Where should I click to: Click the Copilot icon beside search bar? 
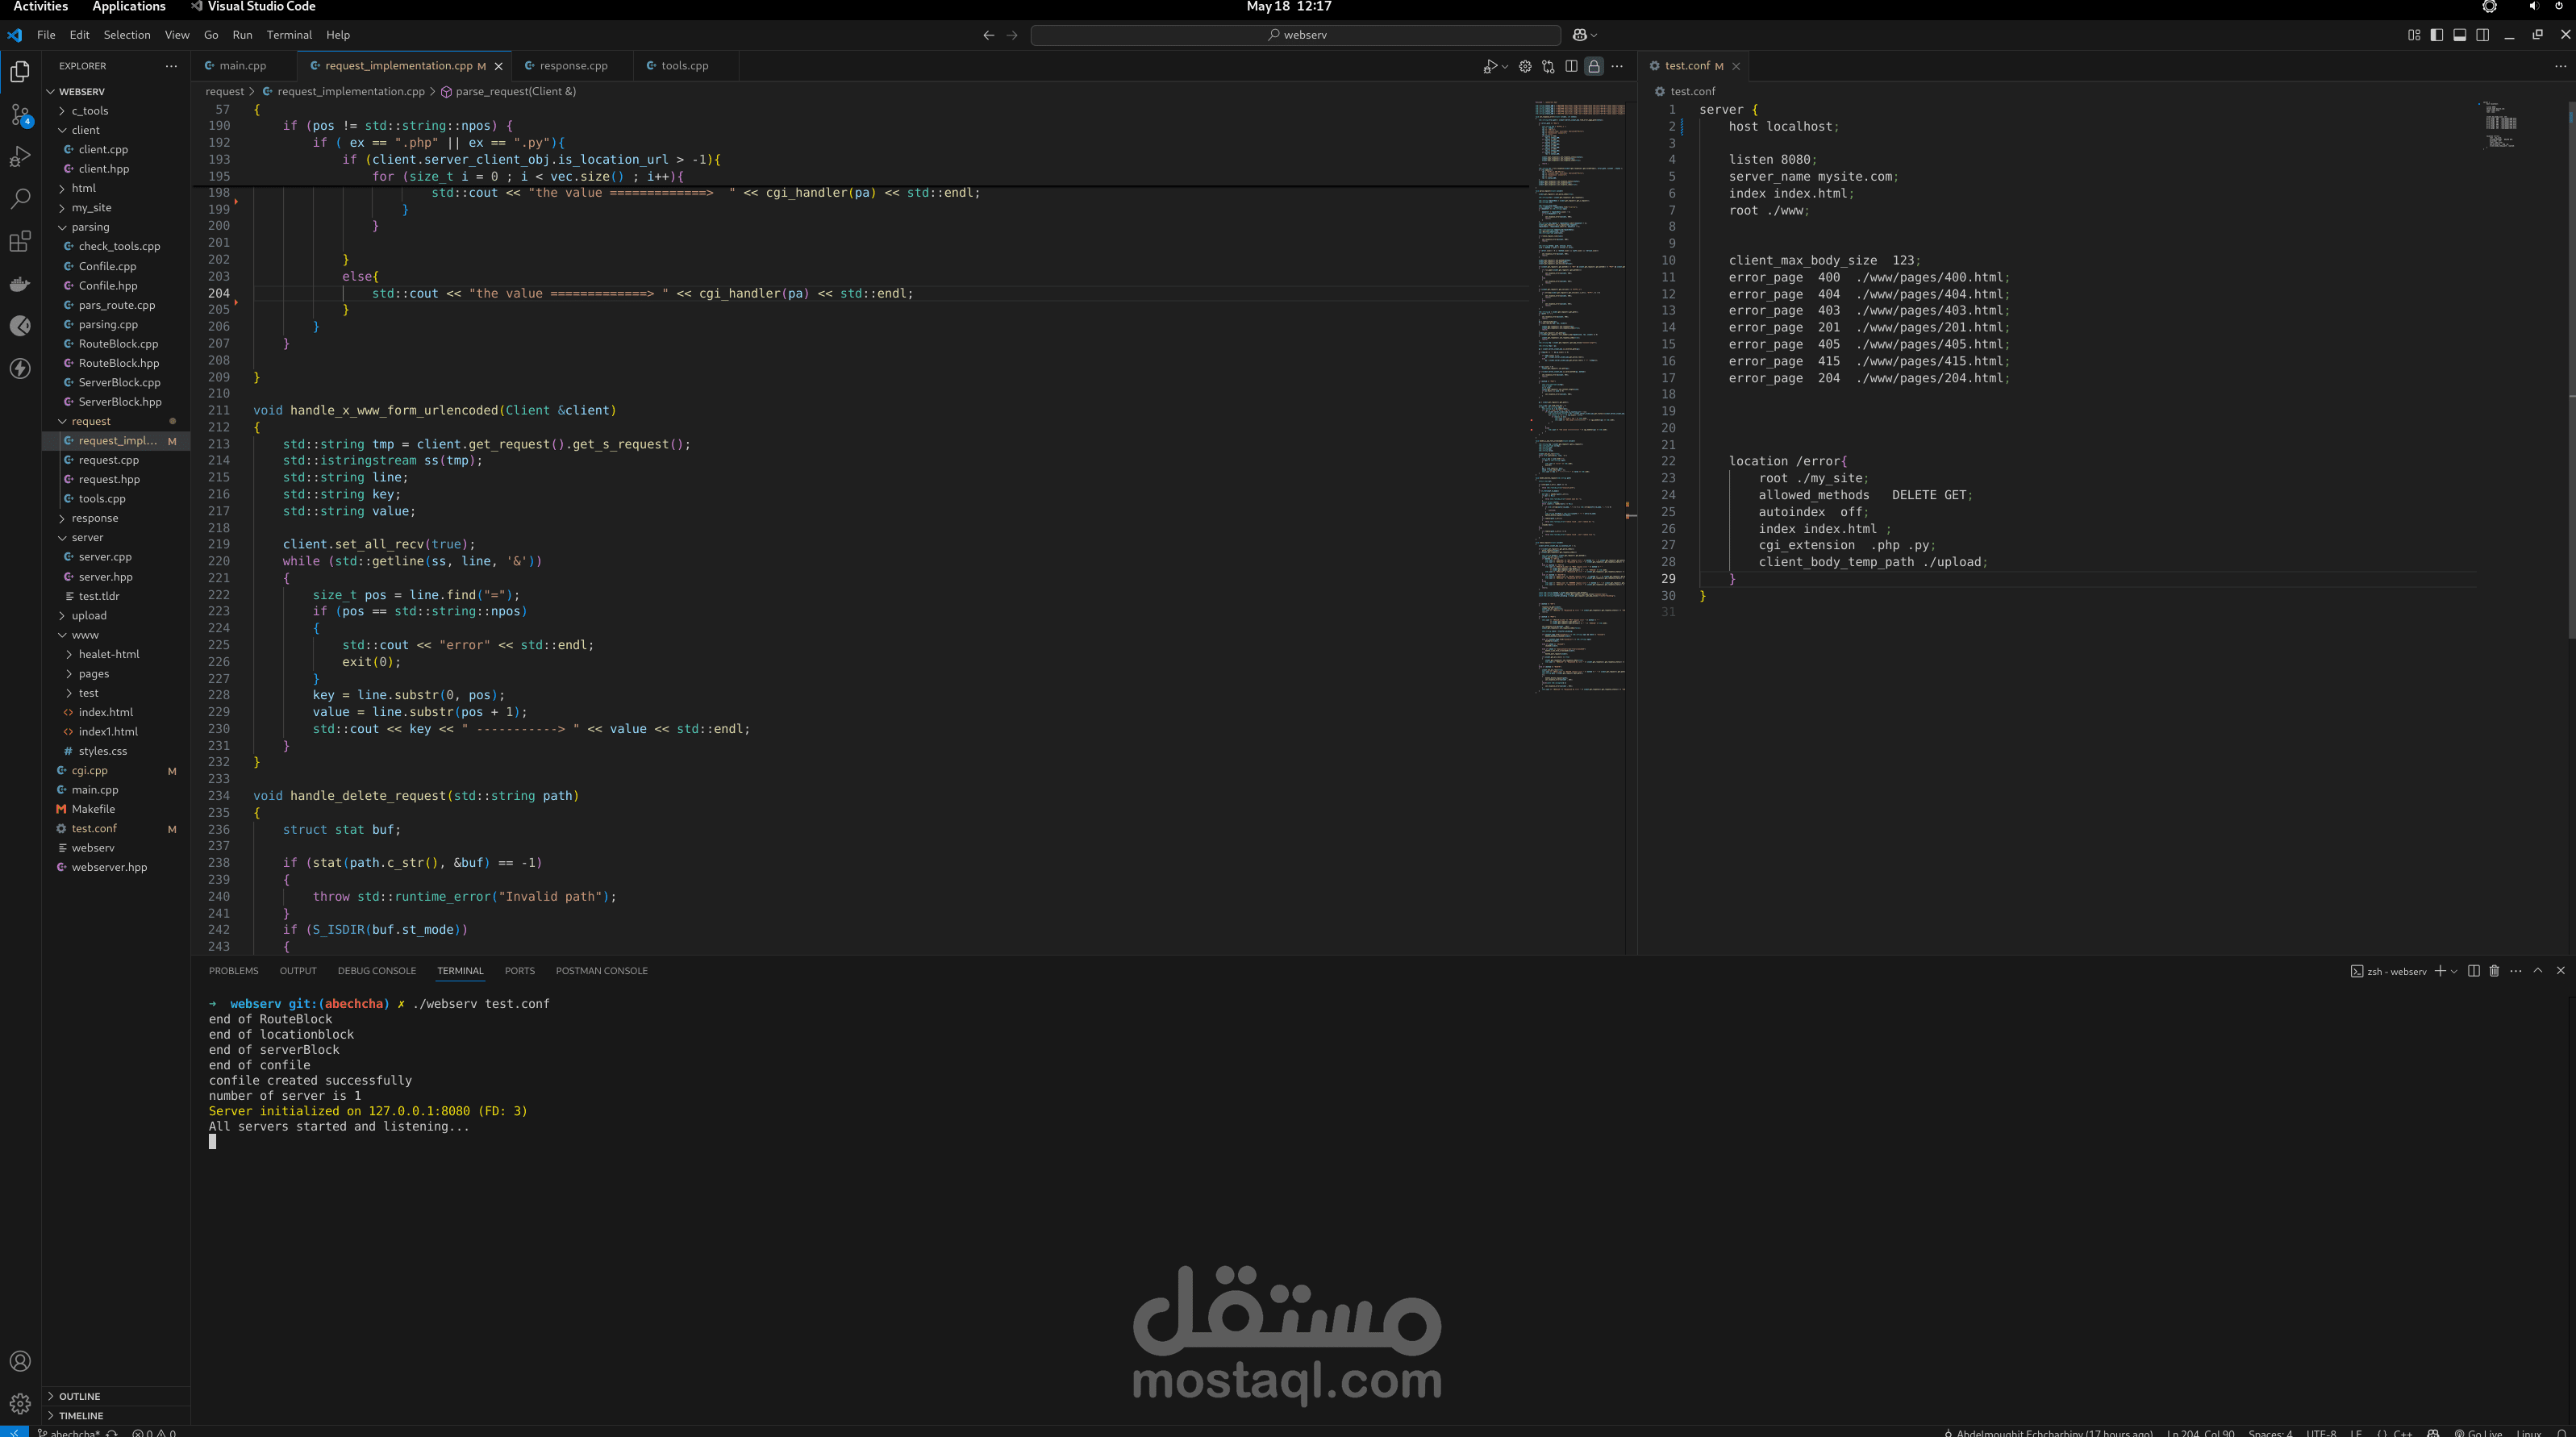click(1580, 35)
